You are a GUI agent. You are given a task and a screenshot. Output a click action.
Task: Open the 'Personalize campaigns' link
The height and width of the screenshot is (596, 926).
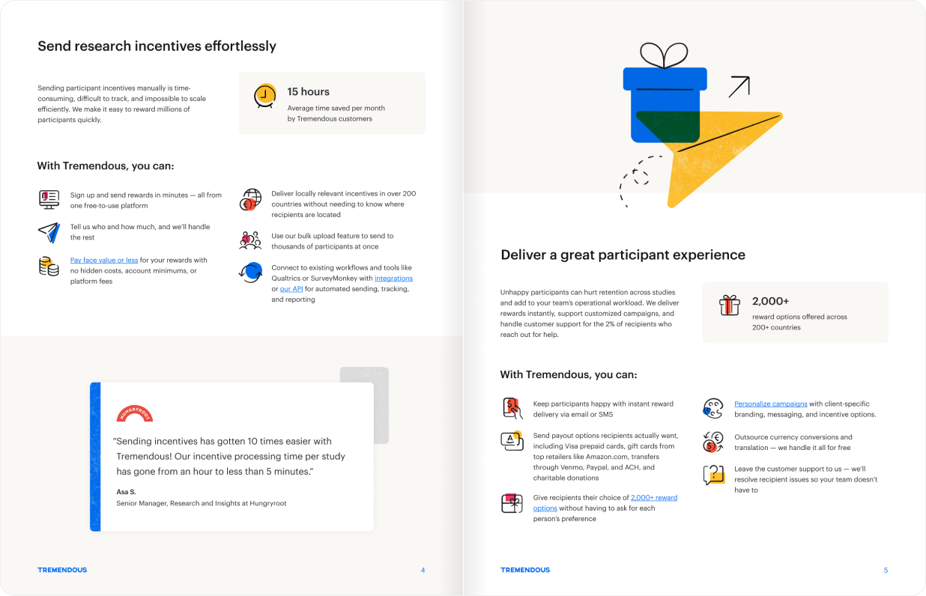[771, 404]
